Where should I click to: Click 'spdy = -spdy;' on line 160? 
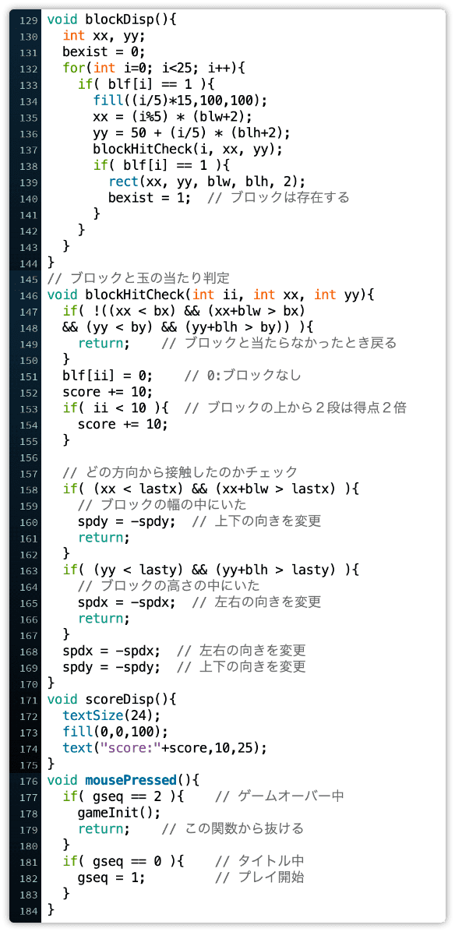[127, 521]
